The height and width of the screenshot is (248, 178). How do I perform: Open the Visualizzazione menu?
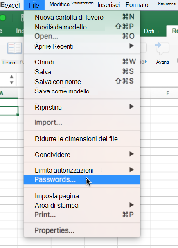[82, 3]
